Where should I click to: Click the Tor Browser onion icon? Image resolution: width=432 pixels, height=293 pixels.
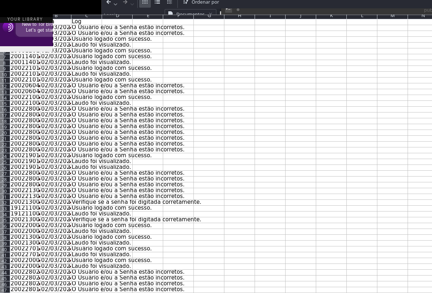8,27
